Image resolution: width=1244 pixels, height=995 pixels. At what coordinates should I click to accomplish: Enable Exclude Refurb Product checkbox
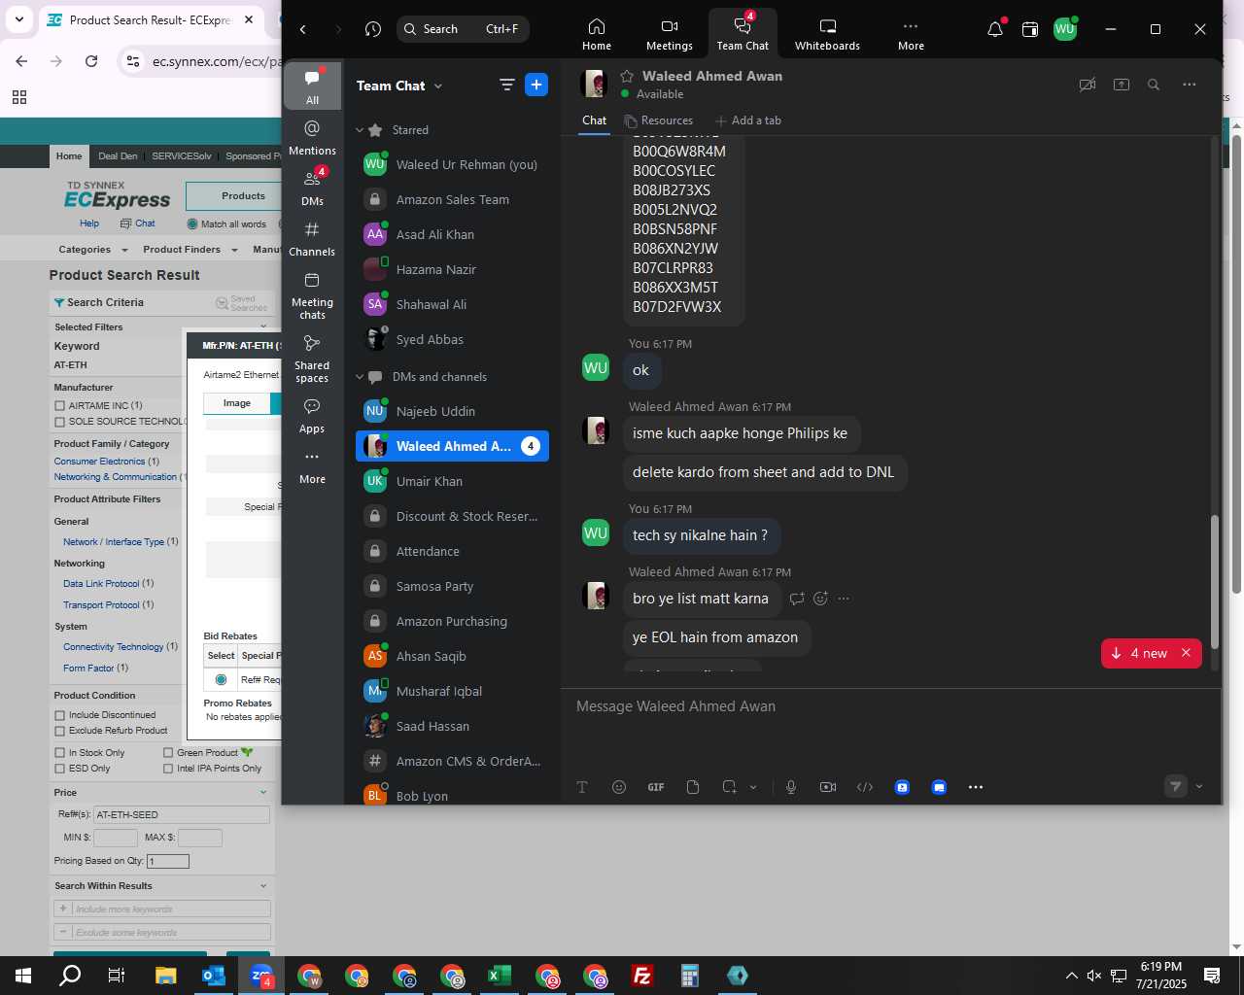(60, 731)
